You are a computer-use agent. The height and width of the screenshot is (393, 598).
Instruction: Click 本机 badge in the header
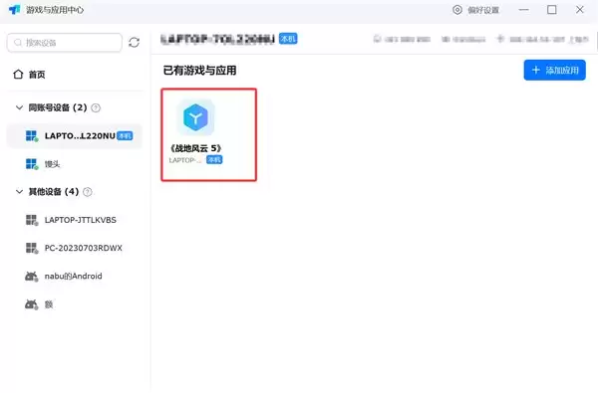point(288,39)
